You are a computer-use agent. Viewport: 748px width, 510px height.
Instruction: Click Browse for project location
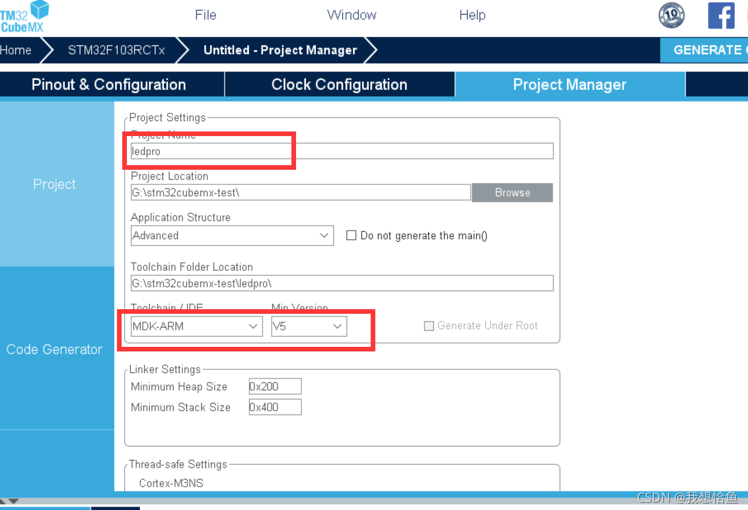(512, 193)
